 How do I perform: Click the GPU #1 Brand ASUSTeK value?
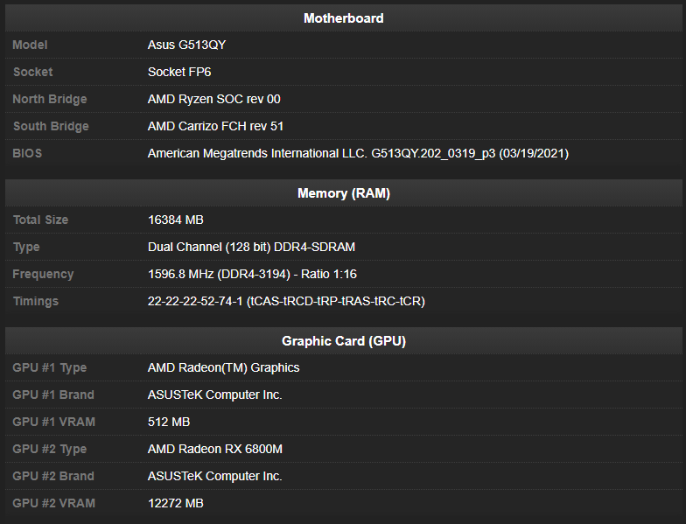(x=214, y=395)
